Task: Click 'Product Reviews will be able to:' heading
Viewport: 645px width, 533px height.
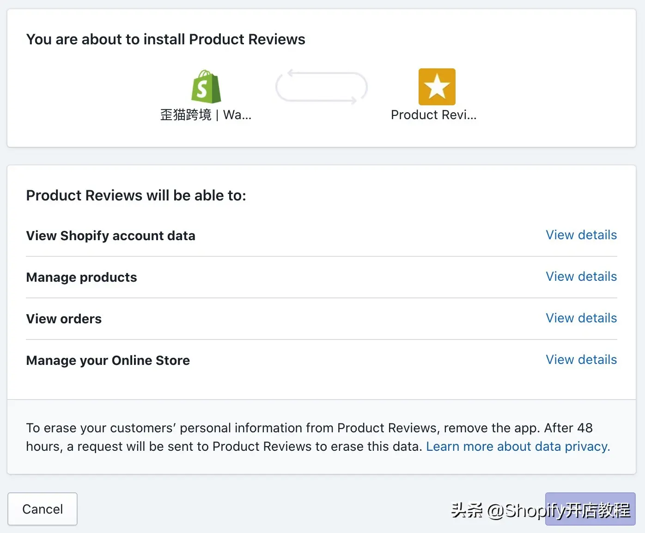Action: (x=136, y=196)
